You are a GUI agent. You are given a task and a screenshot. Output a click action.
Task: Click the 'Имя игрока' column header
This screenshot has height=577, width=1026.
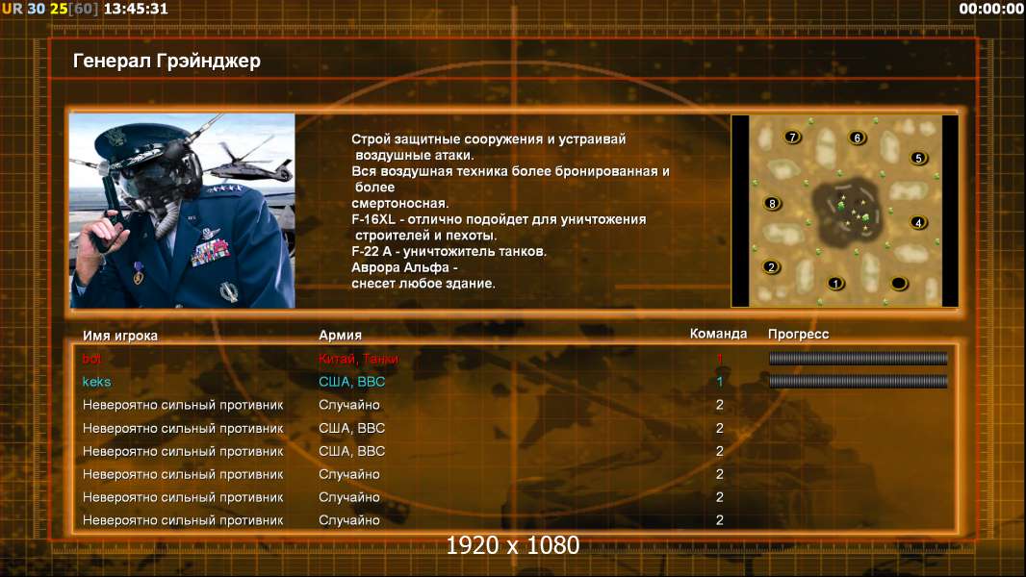pos(119,336)
